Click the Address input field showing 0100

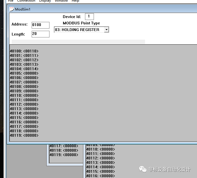coord(41,25)
